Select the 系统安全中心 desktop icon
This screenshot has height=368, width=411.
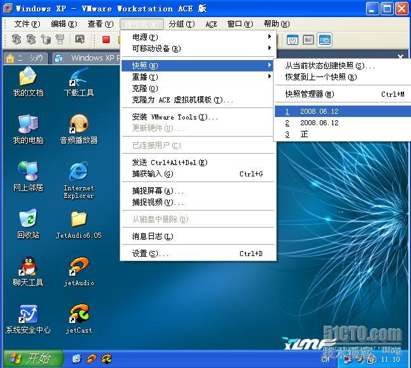point(28,319)
